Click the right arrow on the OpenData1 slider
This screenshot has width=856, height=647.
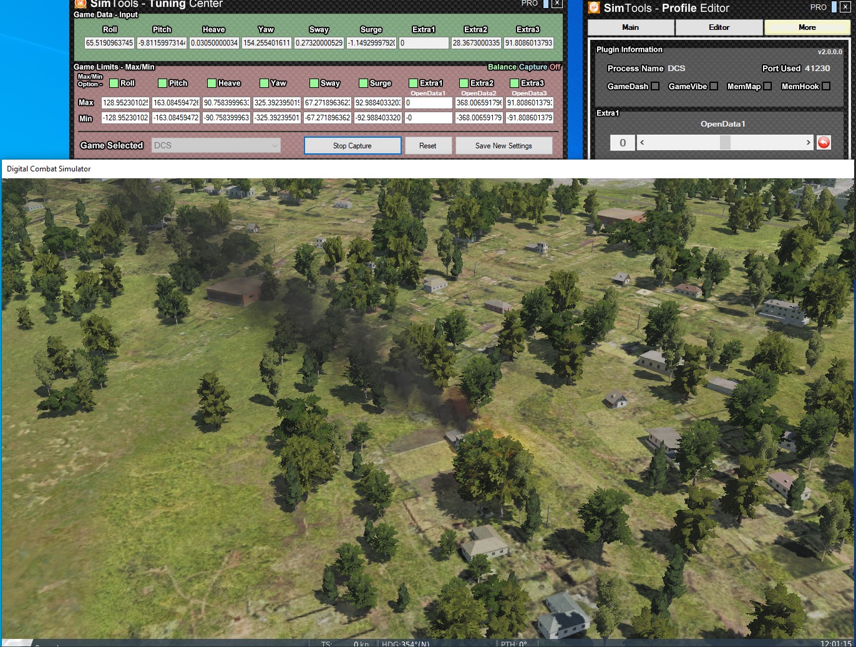[808, 143]
